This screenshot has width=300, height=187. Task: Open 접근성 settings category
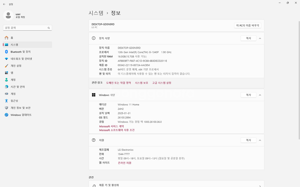coord(27,101)
